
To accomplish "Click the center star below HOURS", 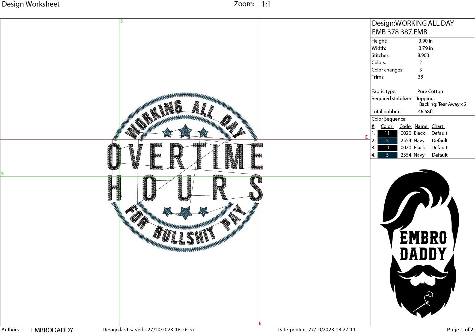I will pyautogui.click(x=185, y=213).
